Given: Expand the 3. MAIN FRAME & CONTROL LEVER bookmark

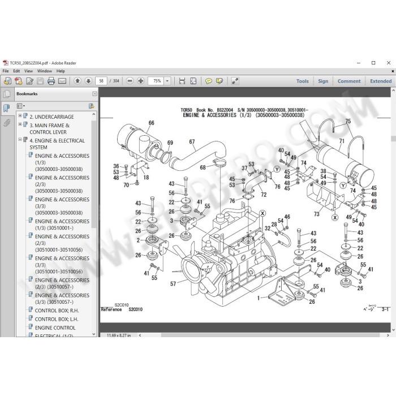Looking at the screenshot, I should 20,124.
